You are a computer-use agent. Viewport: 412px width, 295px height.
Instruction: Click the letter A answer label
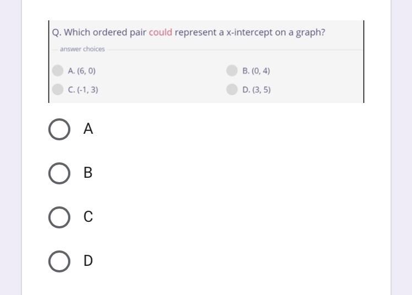[x=88, y=129]
